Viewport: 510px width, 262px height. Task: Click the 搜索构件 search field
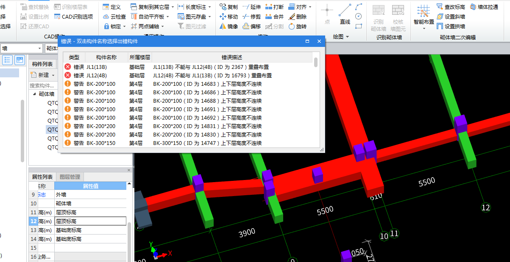pos(42,85)
